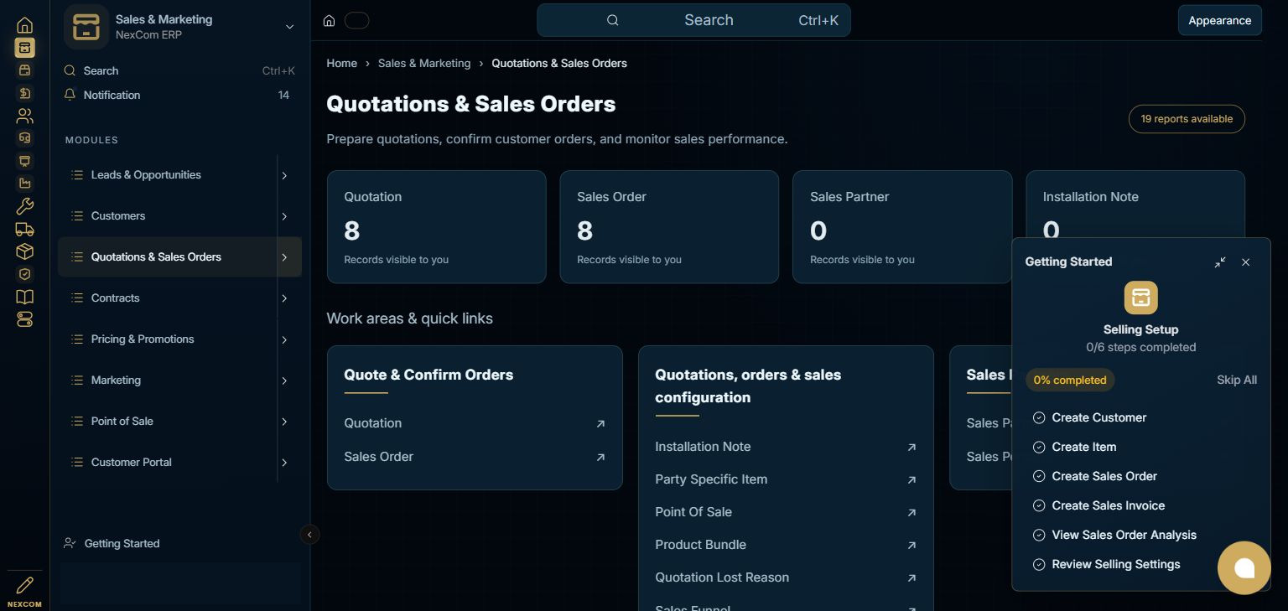The image size is (1288, 611).
Task: Select the highlighted Sales archive-box rail icon
Action: [x=24, y=48]
